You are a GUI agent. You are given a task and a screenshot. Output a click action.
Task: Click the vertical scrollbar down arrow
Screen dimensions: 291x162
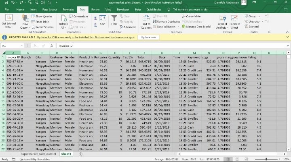[289, 150]
